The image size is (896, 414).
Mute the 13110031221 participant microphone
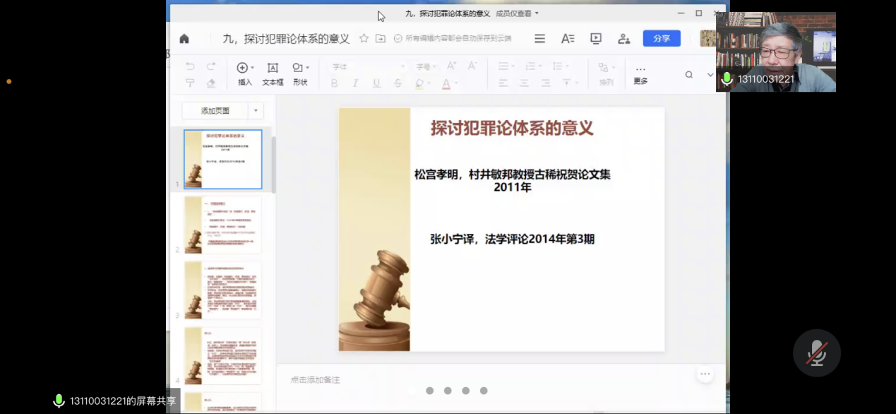pos(726,79)
